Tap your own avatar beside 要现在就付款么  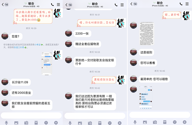122,79
